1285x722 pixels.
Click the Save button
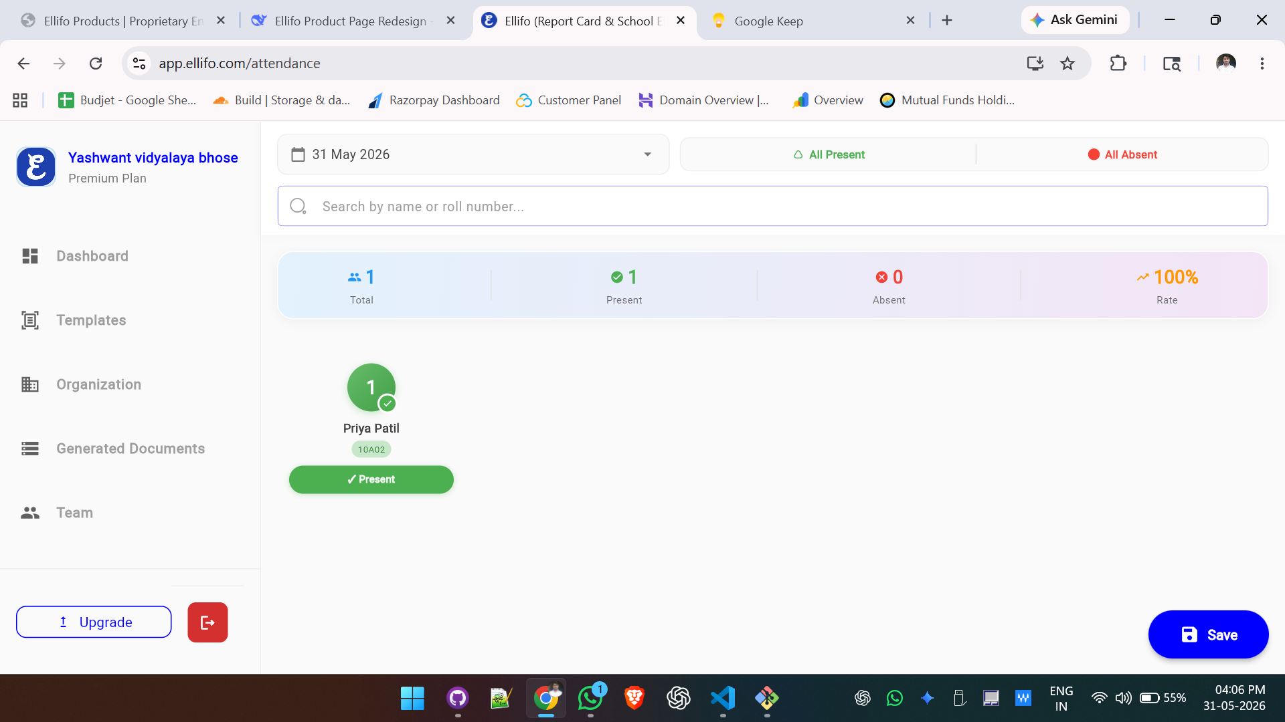1209,634
